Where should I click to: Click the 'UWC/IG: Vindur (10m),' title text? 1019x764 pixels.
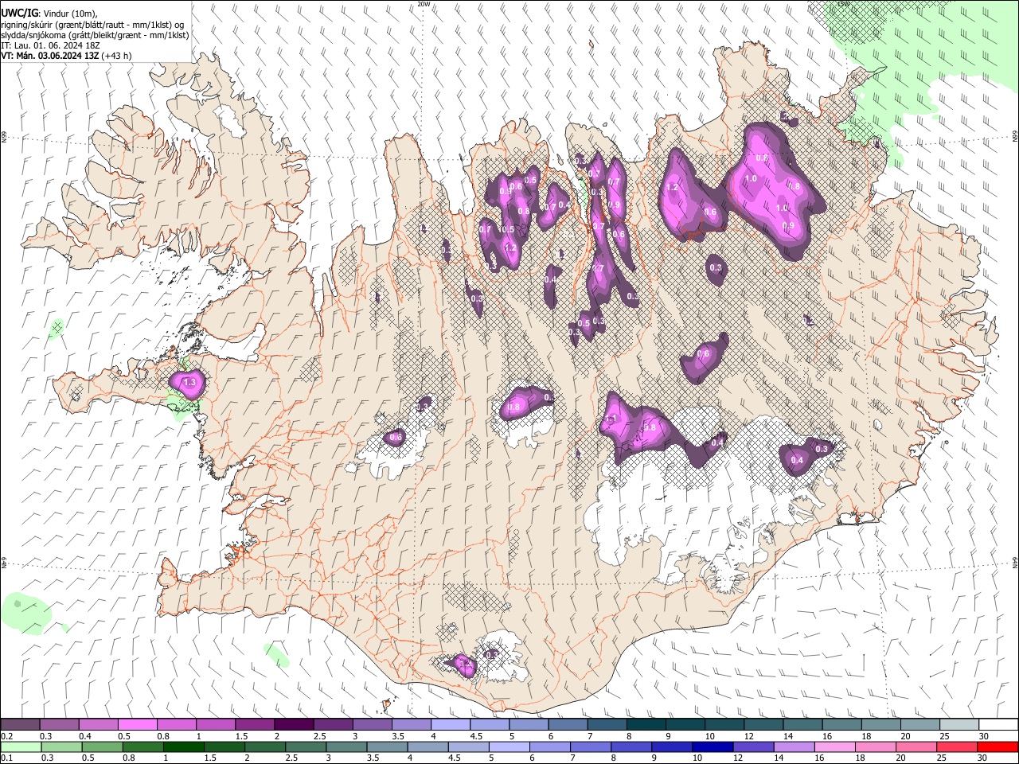(x=49, y=13)
